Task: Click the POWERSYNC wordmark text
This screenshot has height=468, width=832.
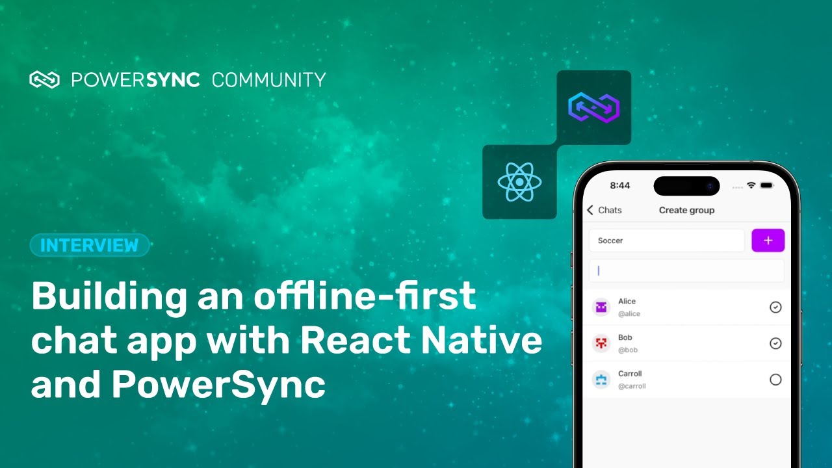Action: [135, 80]
